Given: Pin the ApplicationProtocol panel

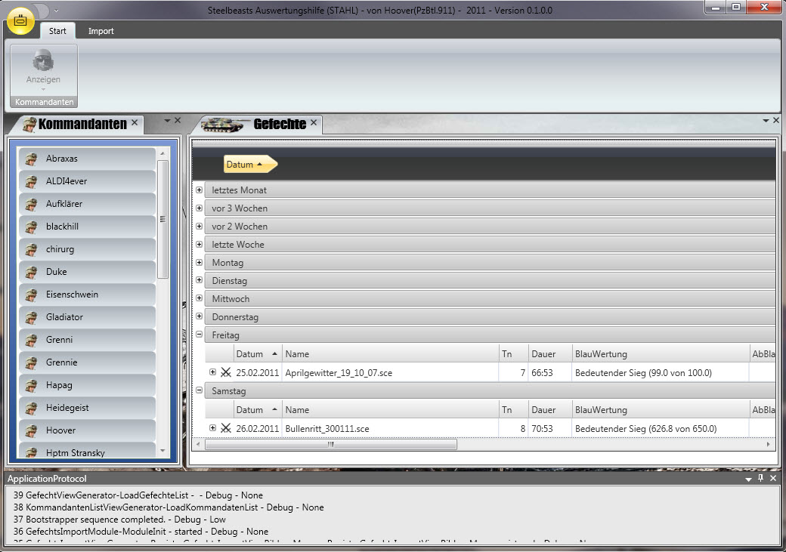Looking at the screenshot, I should point(760,479).
